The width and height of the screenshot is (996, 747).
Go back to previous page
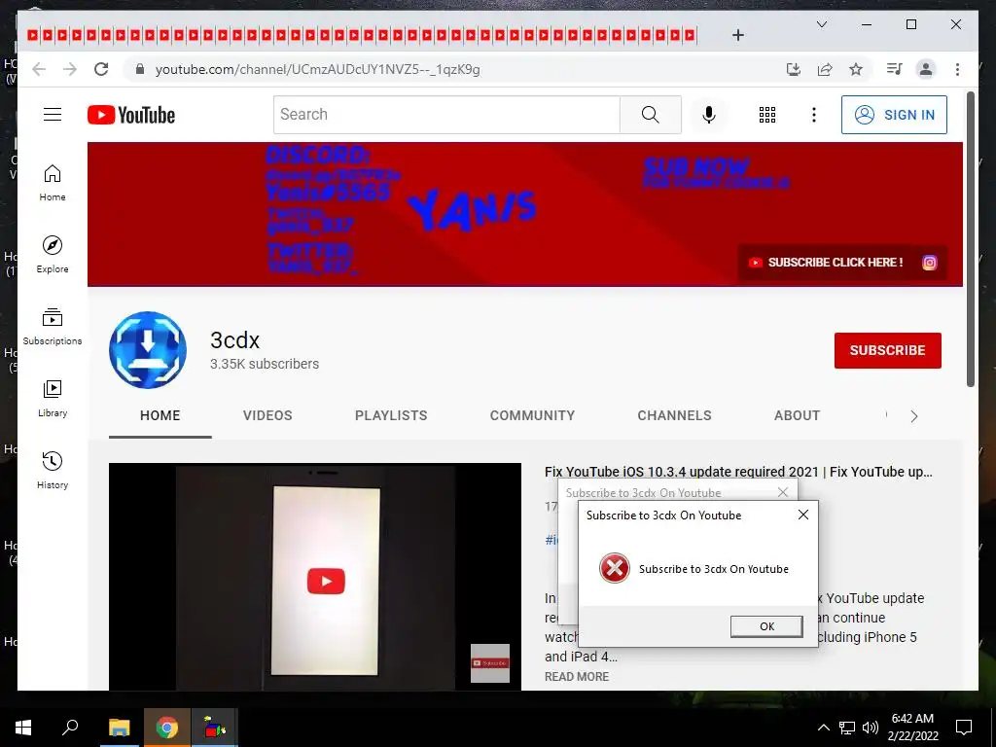tap(39, 69)
